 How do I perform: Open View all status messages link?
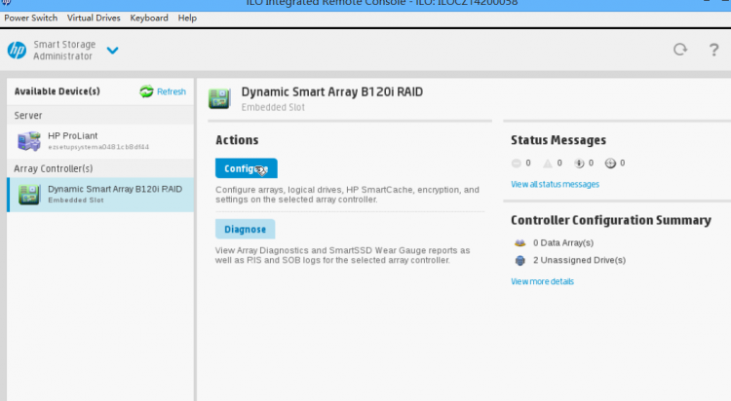[x=555, y=184]
